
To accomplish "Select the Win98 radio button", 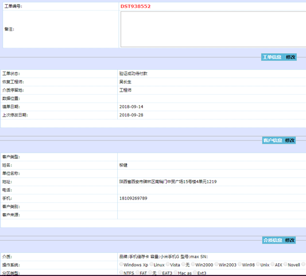I will coord(240,264).
